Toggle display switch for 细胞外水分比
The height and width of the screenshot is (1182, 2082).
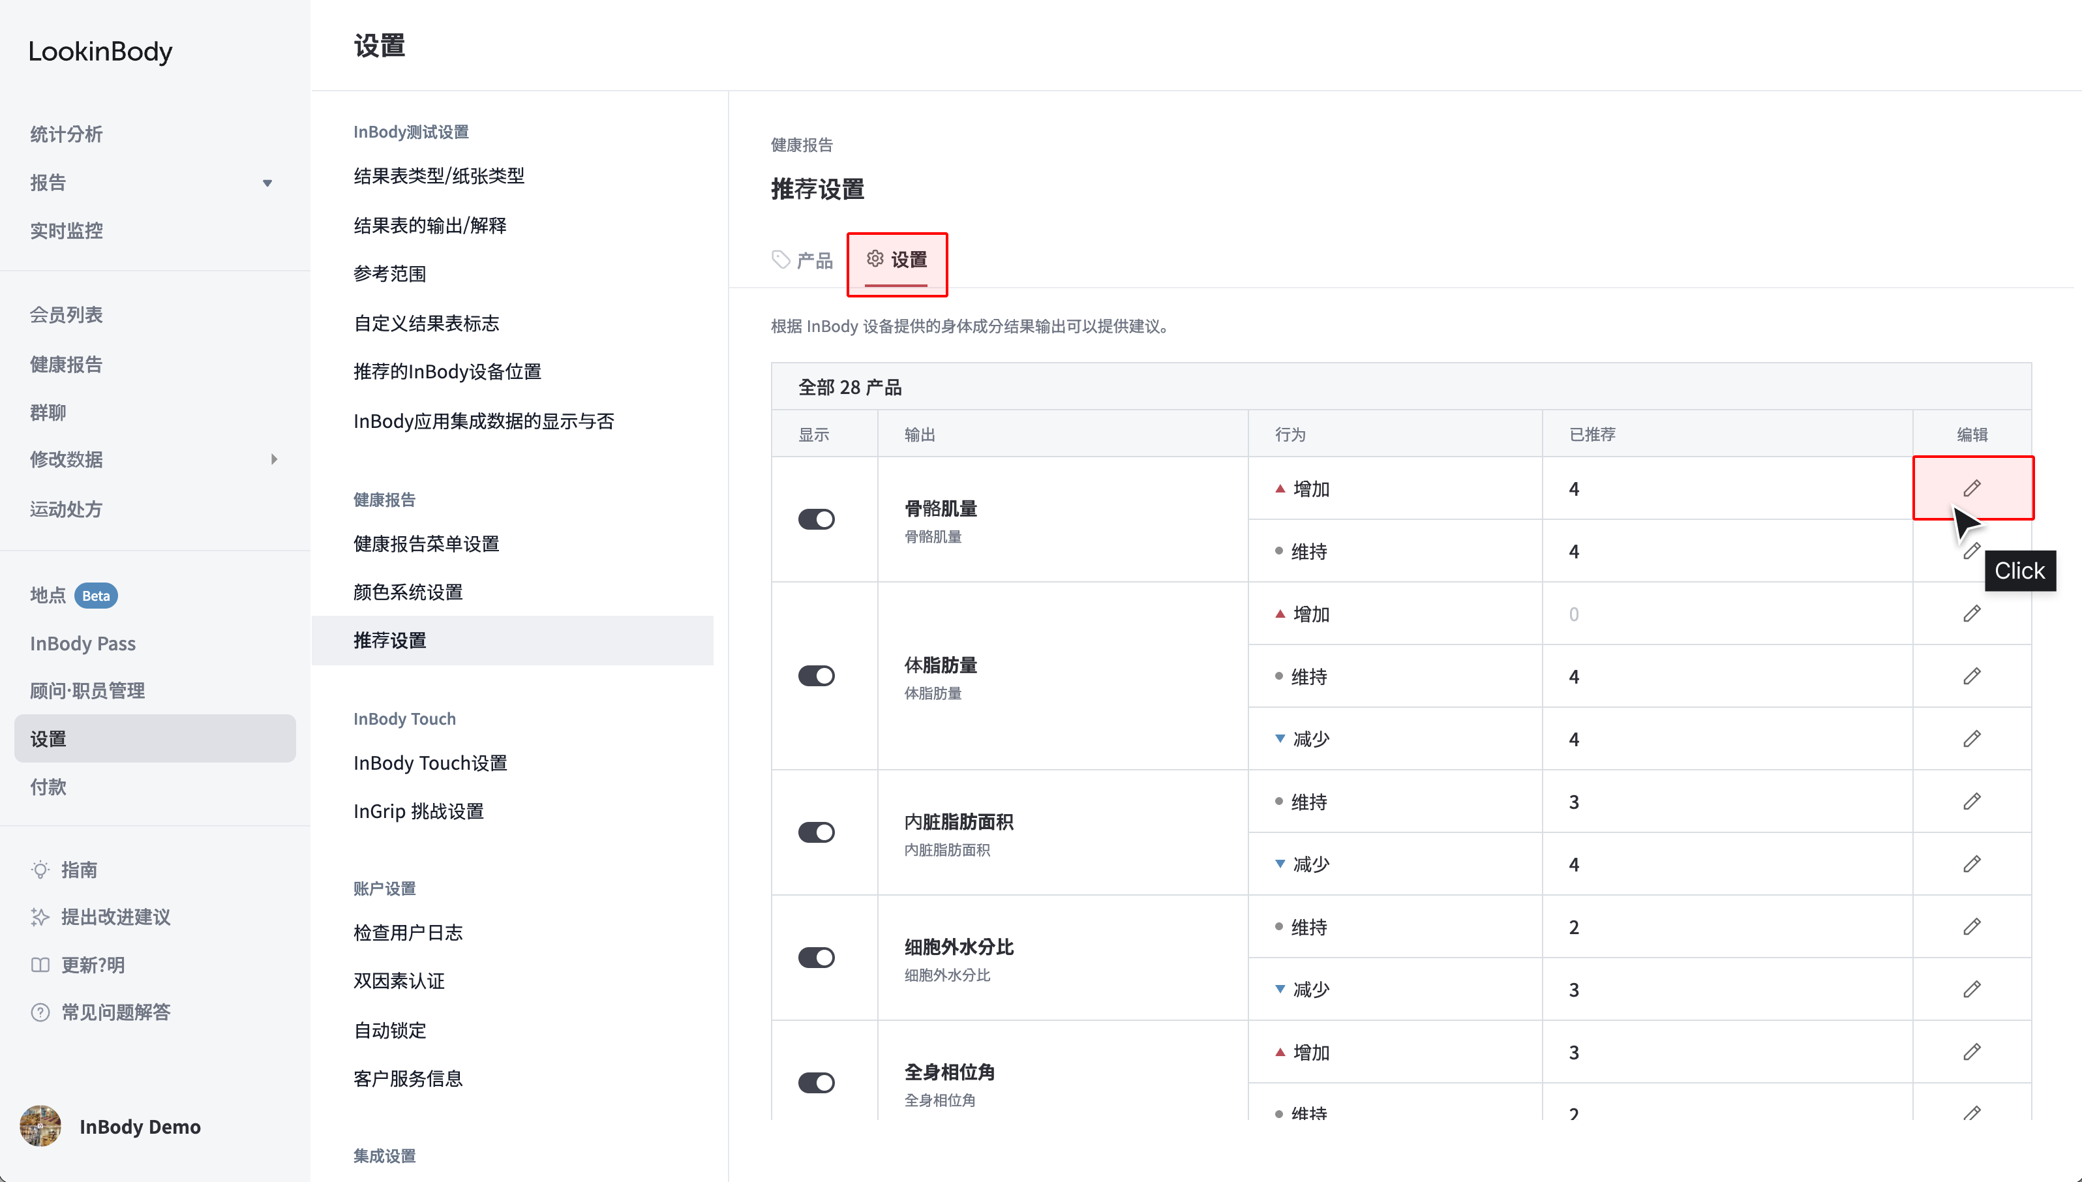pos(817,958)
